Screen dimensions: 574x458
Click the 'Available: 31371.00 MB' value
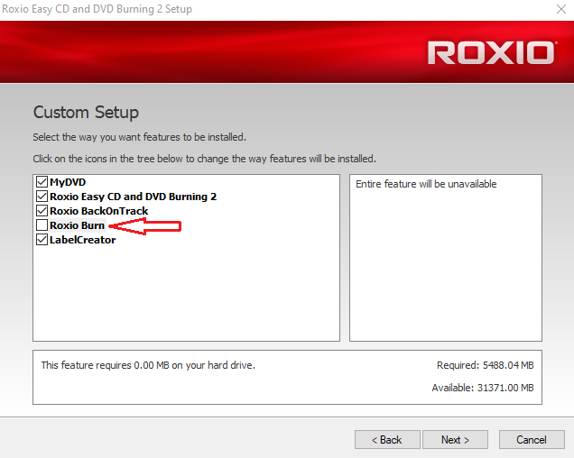tap(483, 388)
